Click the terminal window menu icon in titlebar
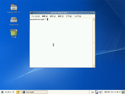Viewport: 125px width, 94px height. click(31, 13)
